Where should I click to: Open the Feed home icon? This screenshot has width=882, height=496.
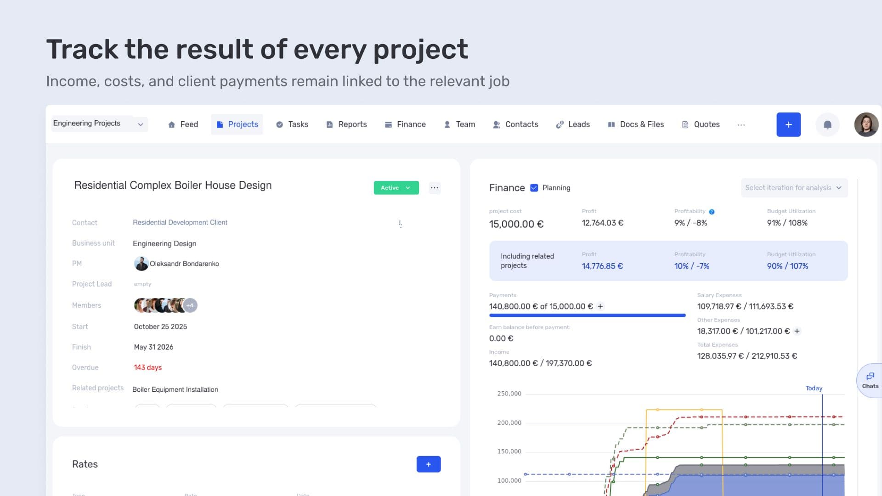[x=171, y=124]
